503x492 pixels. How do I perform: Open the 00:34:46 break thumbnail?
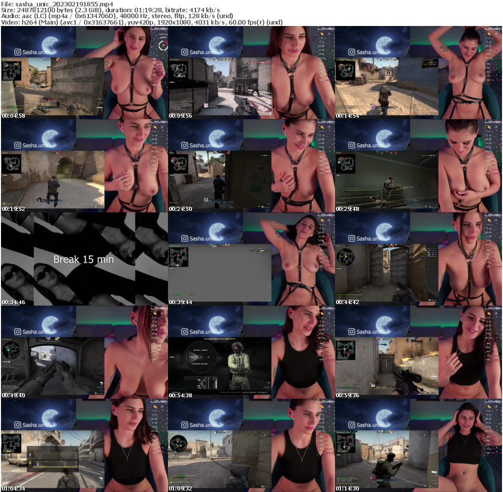(84, 259)
